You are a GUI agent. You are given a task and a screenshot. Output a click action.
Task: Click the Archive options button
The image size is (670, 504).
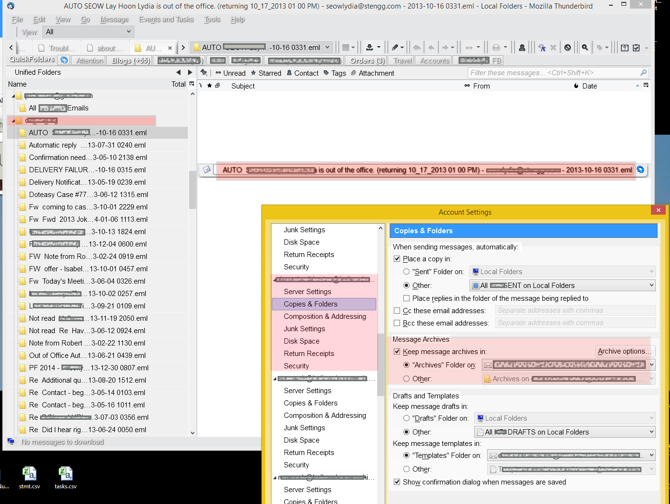pyautogui.click(x=624, y=351)
